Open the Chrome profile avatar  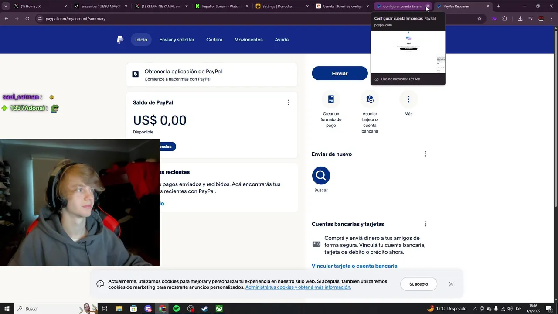pos(541,19)
